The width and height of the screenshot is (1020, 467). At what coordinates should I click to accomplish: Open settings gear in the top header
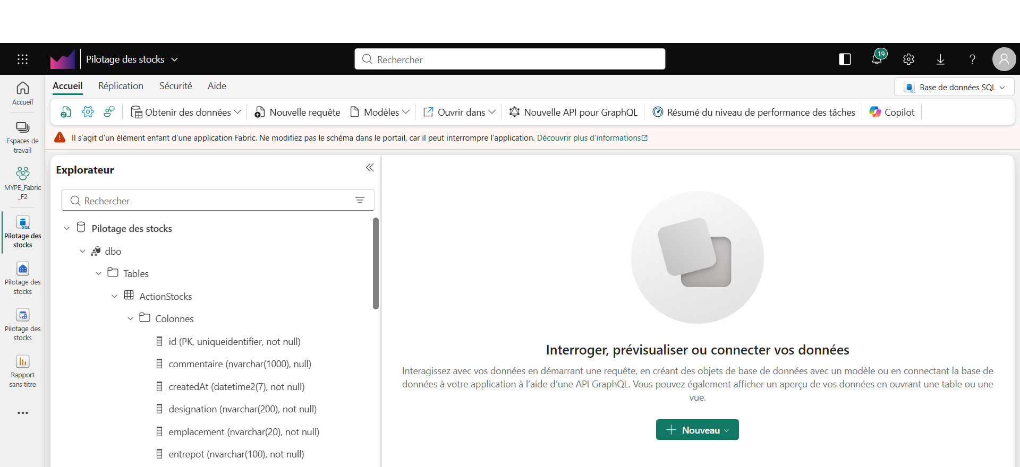pyautogui.click(x=908, y=59)
